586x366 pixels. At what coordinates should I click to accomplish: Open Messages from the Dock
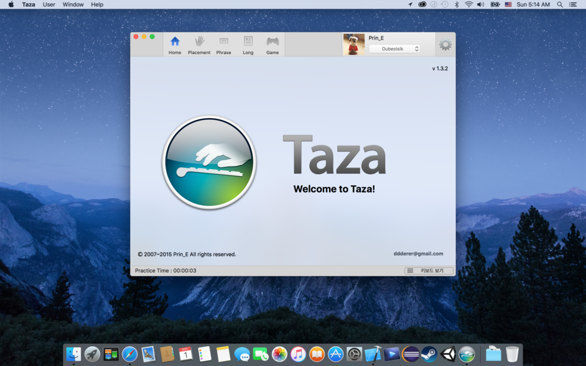[242, 354]
